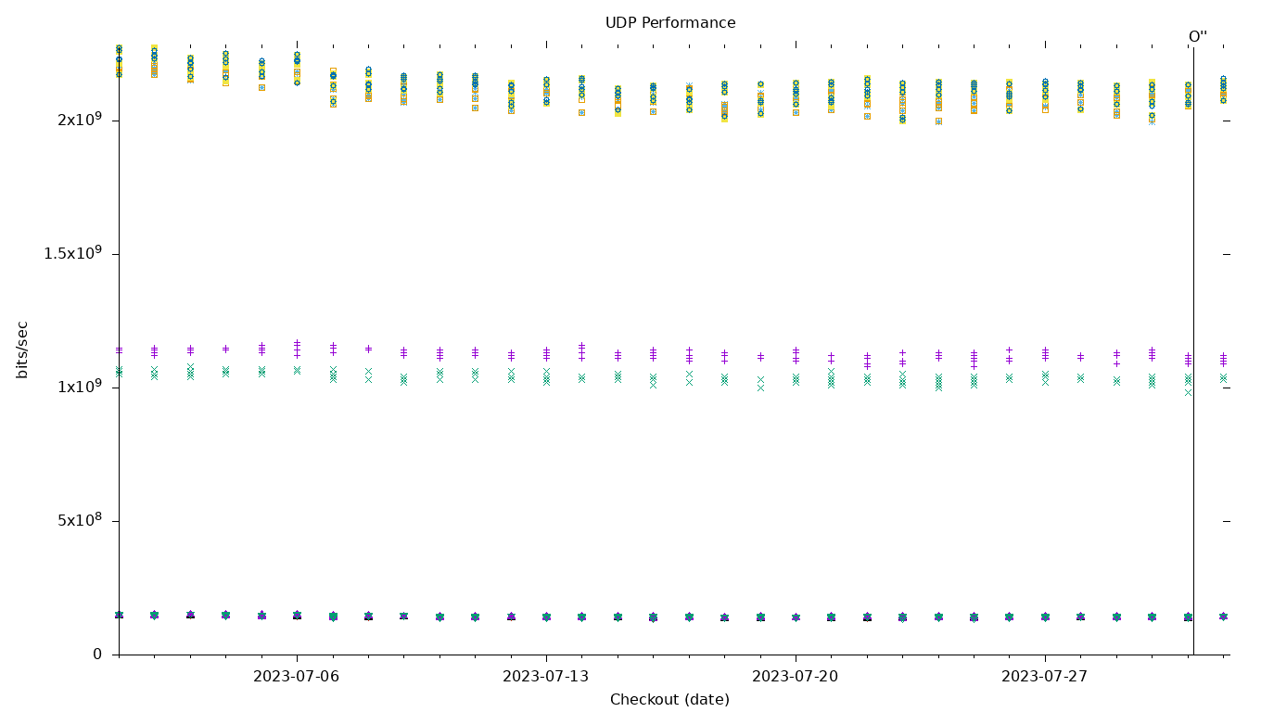Select the O'' marker label

(x=1198, y=37)
